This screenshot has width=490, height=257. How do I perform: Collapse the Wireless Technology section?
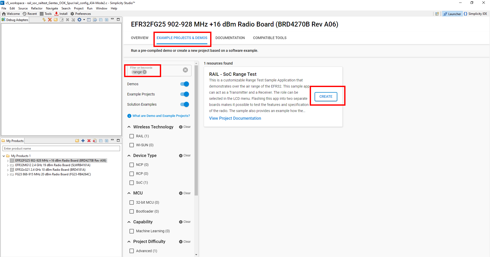pyautogui.click(x=129, y=127)
